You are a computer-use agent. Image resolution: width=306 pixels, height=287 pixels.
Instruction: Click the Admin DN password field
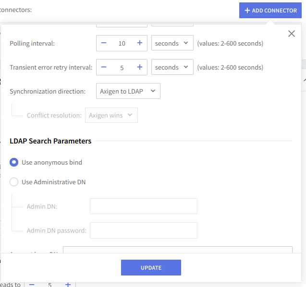click(x=143, y=230)
